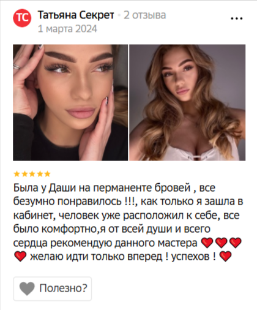Click the red heart after успехов !
Viewport: 257px width, 310px height.
(225, 257)
